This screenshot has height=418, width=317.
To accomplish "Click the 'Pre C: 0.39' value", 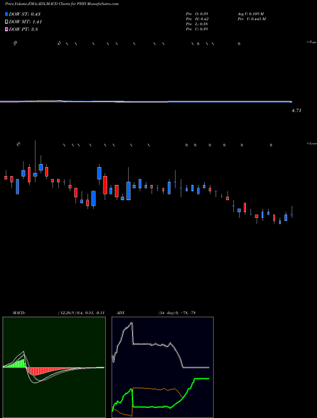I will [x=197, y=29].
